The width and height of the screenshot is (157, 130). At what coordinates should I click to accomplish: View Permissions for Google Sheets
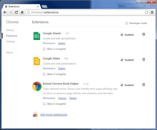(x=49, y=43)
